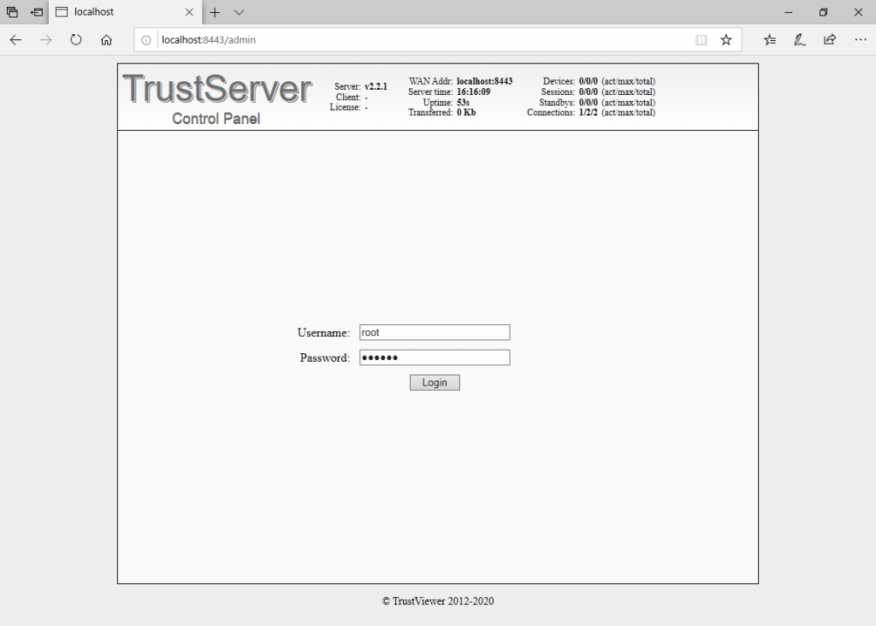Click the TrustServer logo heading
876x626 pixels.
coord(216,89)
